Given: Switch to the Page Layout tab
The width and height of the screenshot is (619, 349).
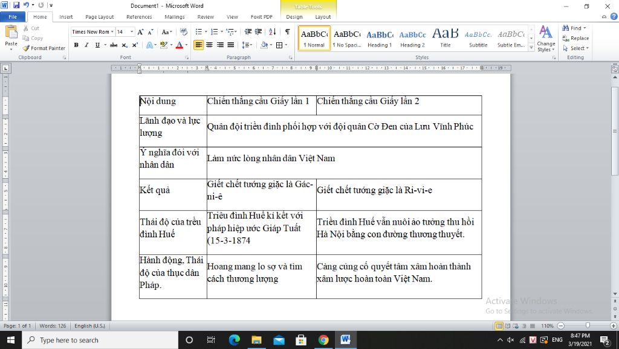Looking at the screenshot, I should [x=100, y=17].
